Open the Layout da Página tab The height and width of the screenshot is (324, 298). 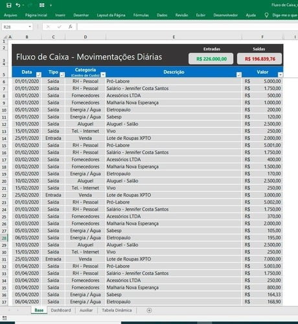tap(111, 15)
